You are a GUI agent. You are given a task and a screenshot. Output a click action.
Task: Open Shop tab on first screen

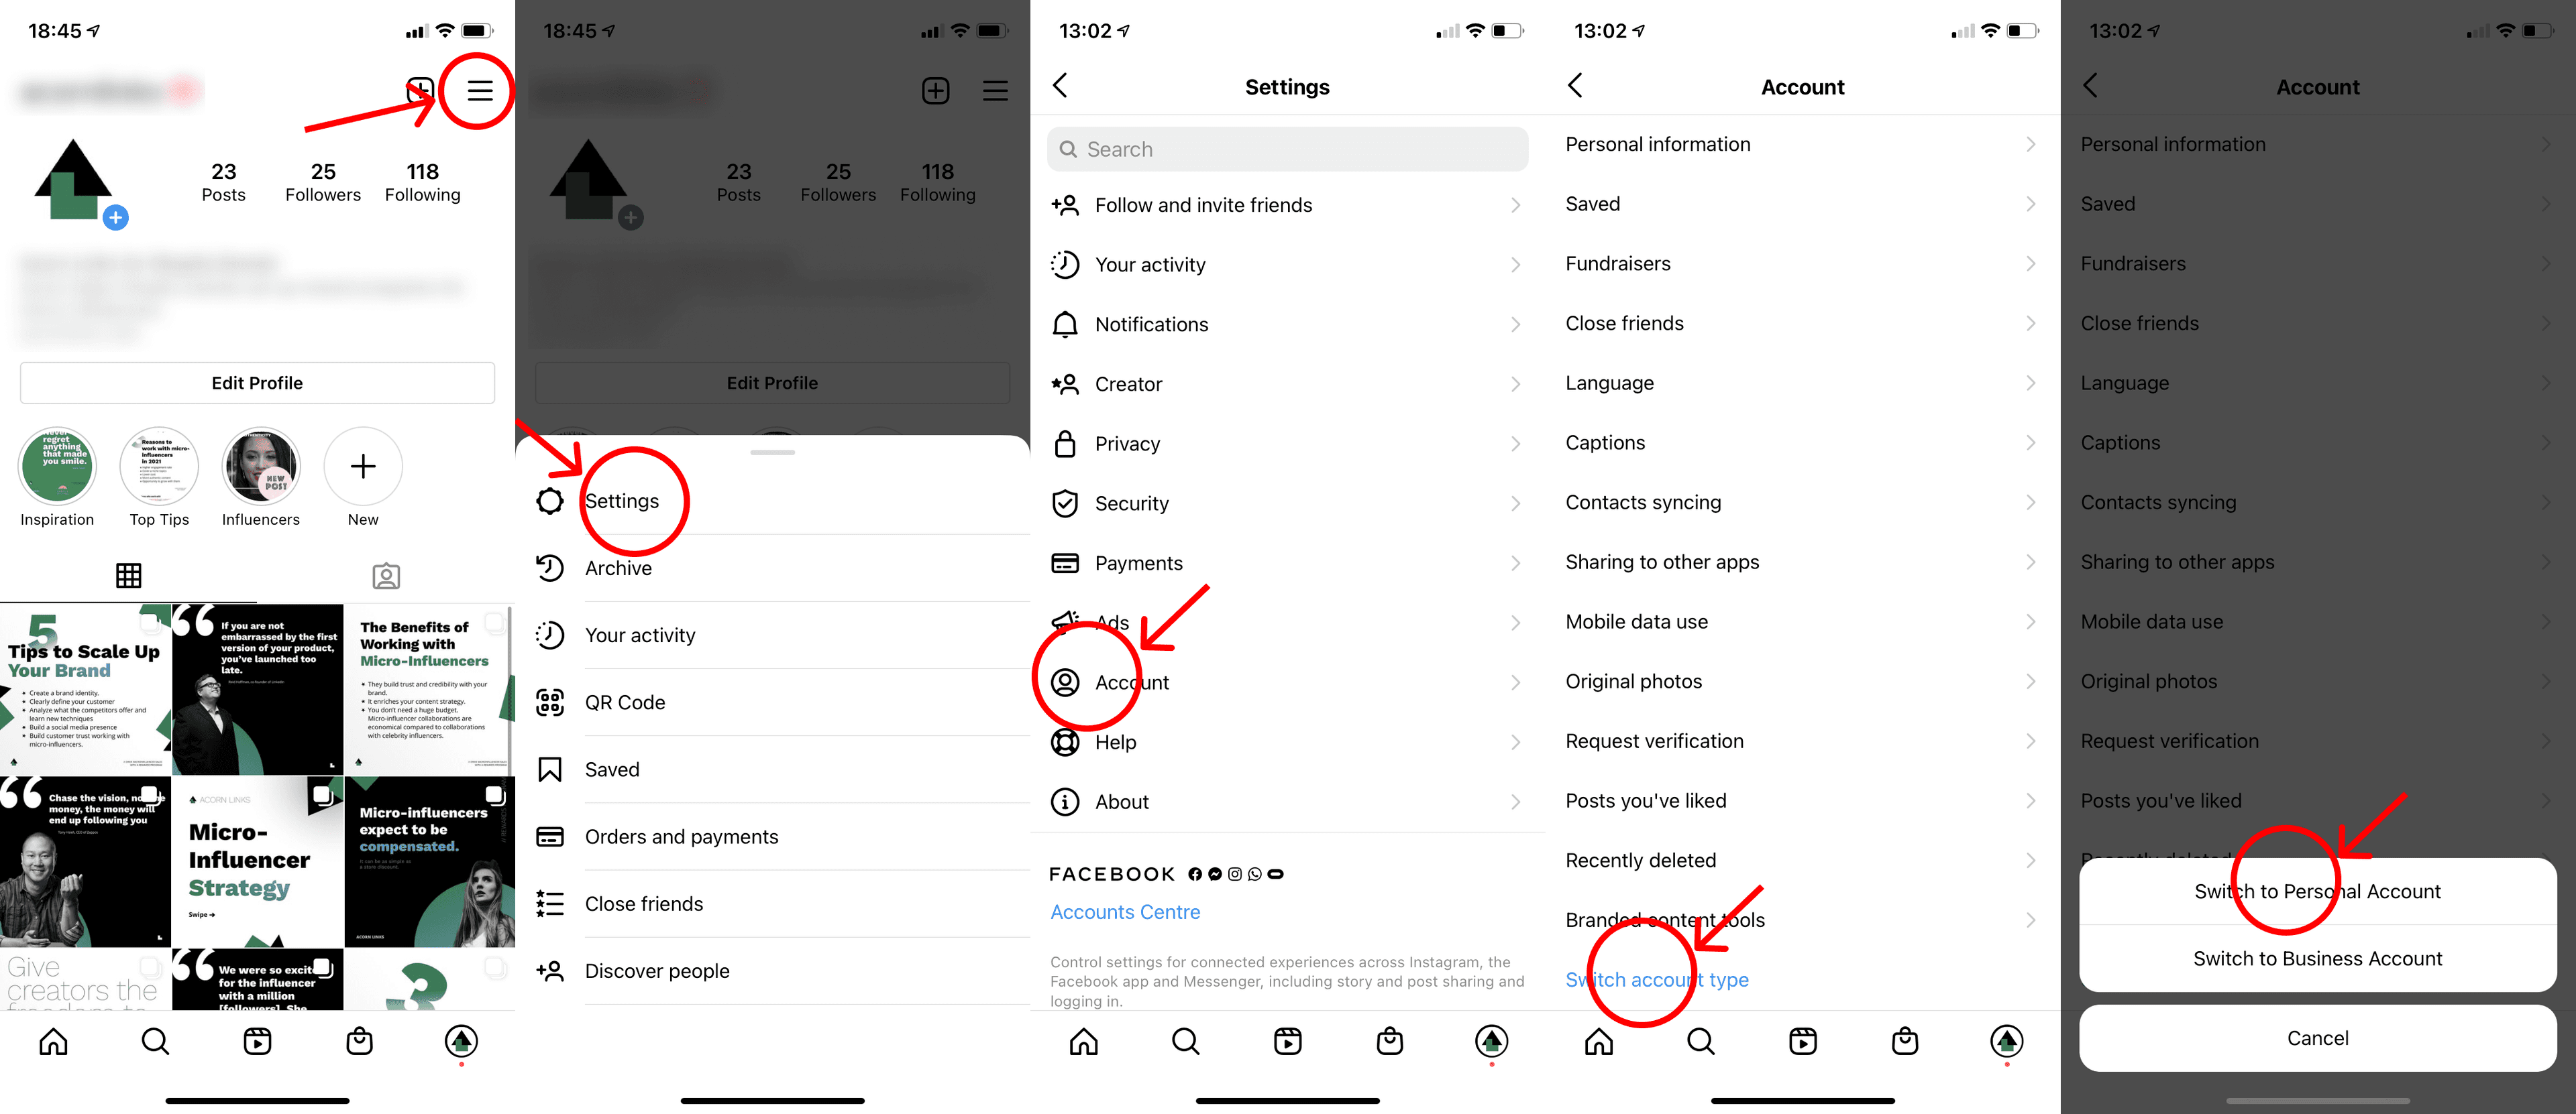click(359, 1041)
